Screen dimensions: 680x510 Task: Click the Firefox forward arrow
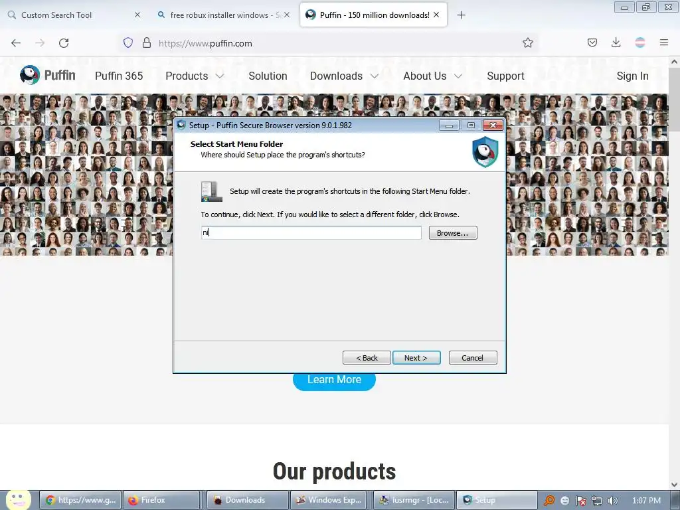point(40,43)
